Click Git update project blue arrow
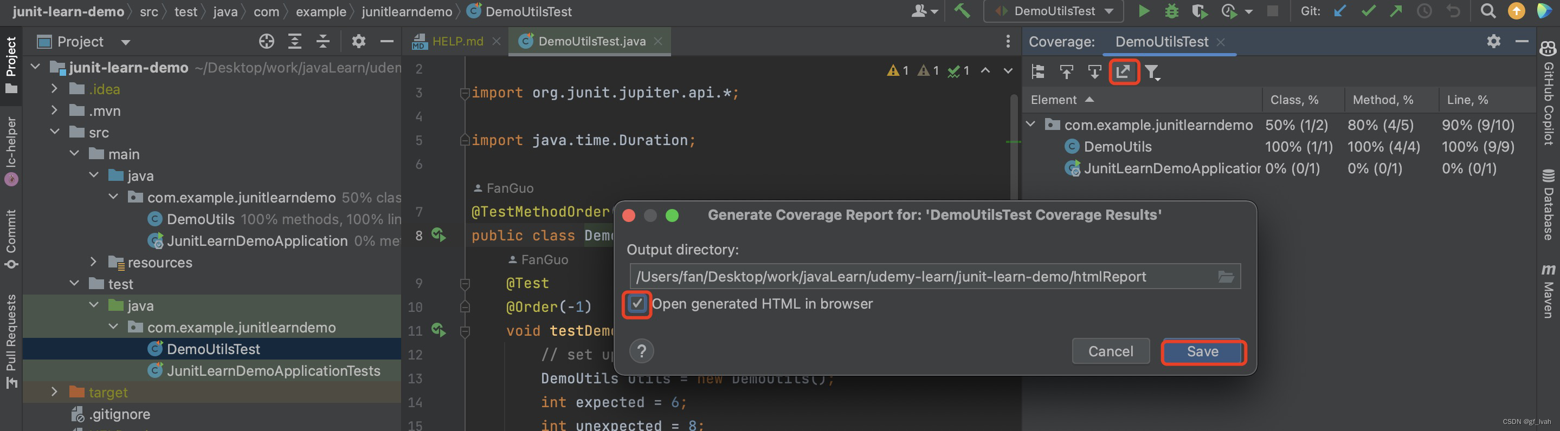Screen dimensions: 1560x431 click(x=1339, y=11)
